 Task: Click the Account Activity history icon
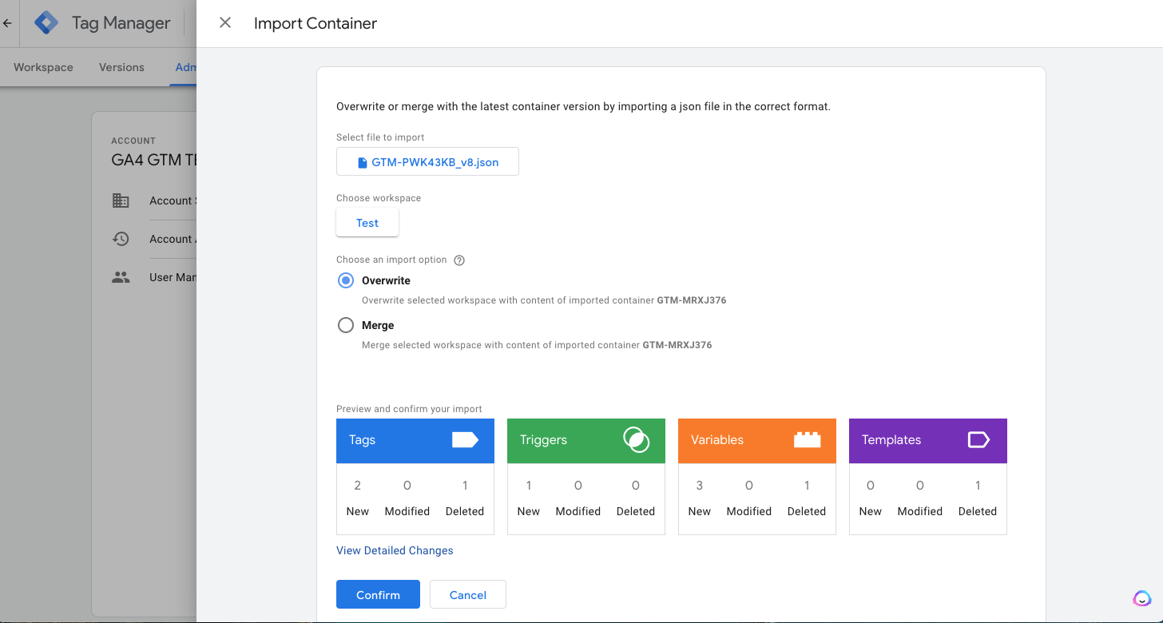(121, 239)
